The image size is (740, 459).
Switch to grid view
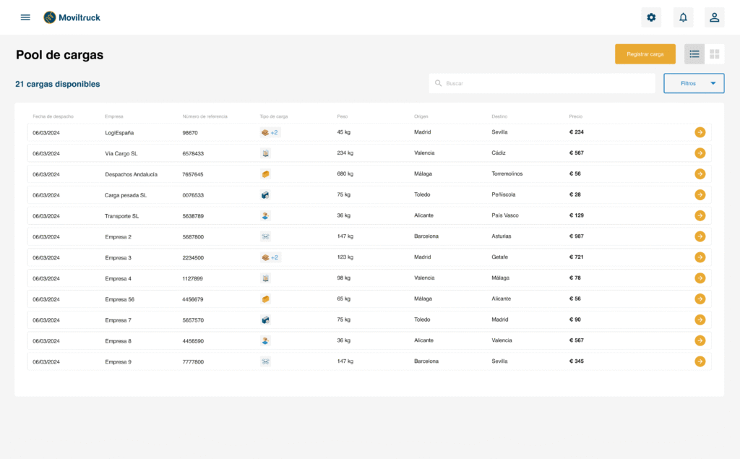[x=715, y=54]
